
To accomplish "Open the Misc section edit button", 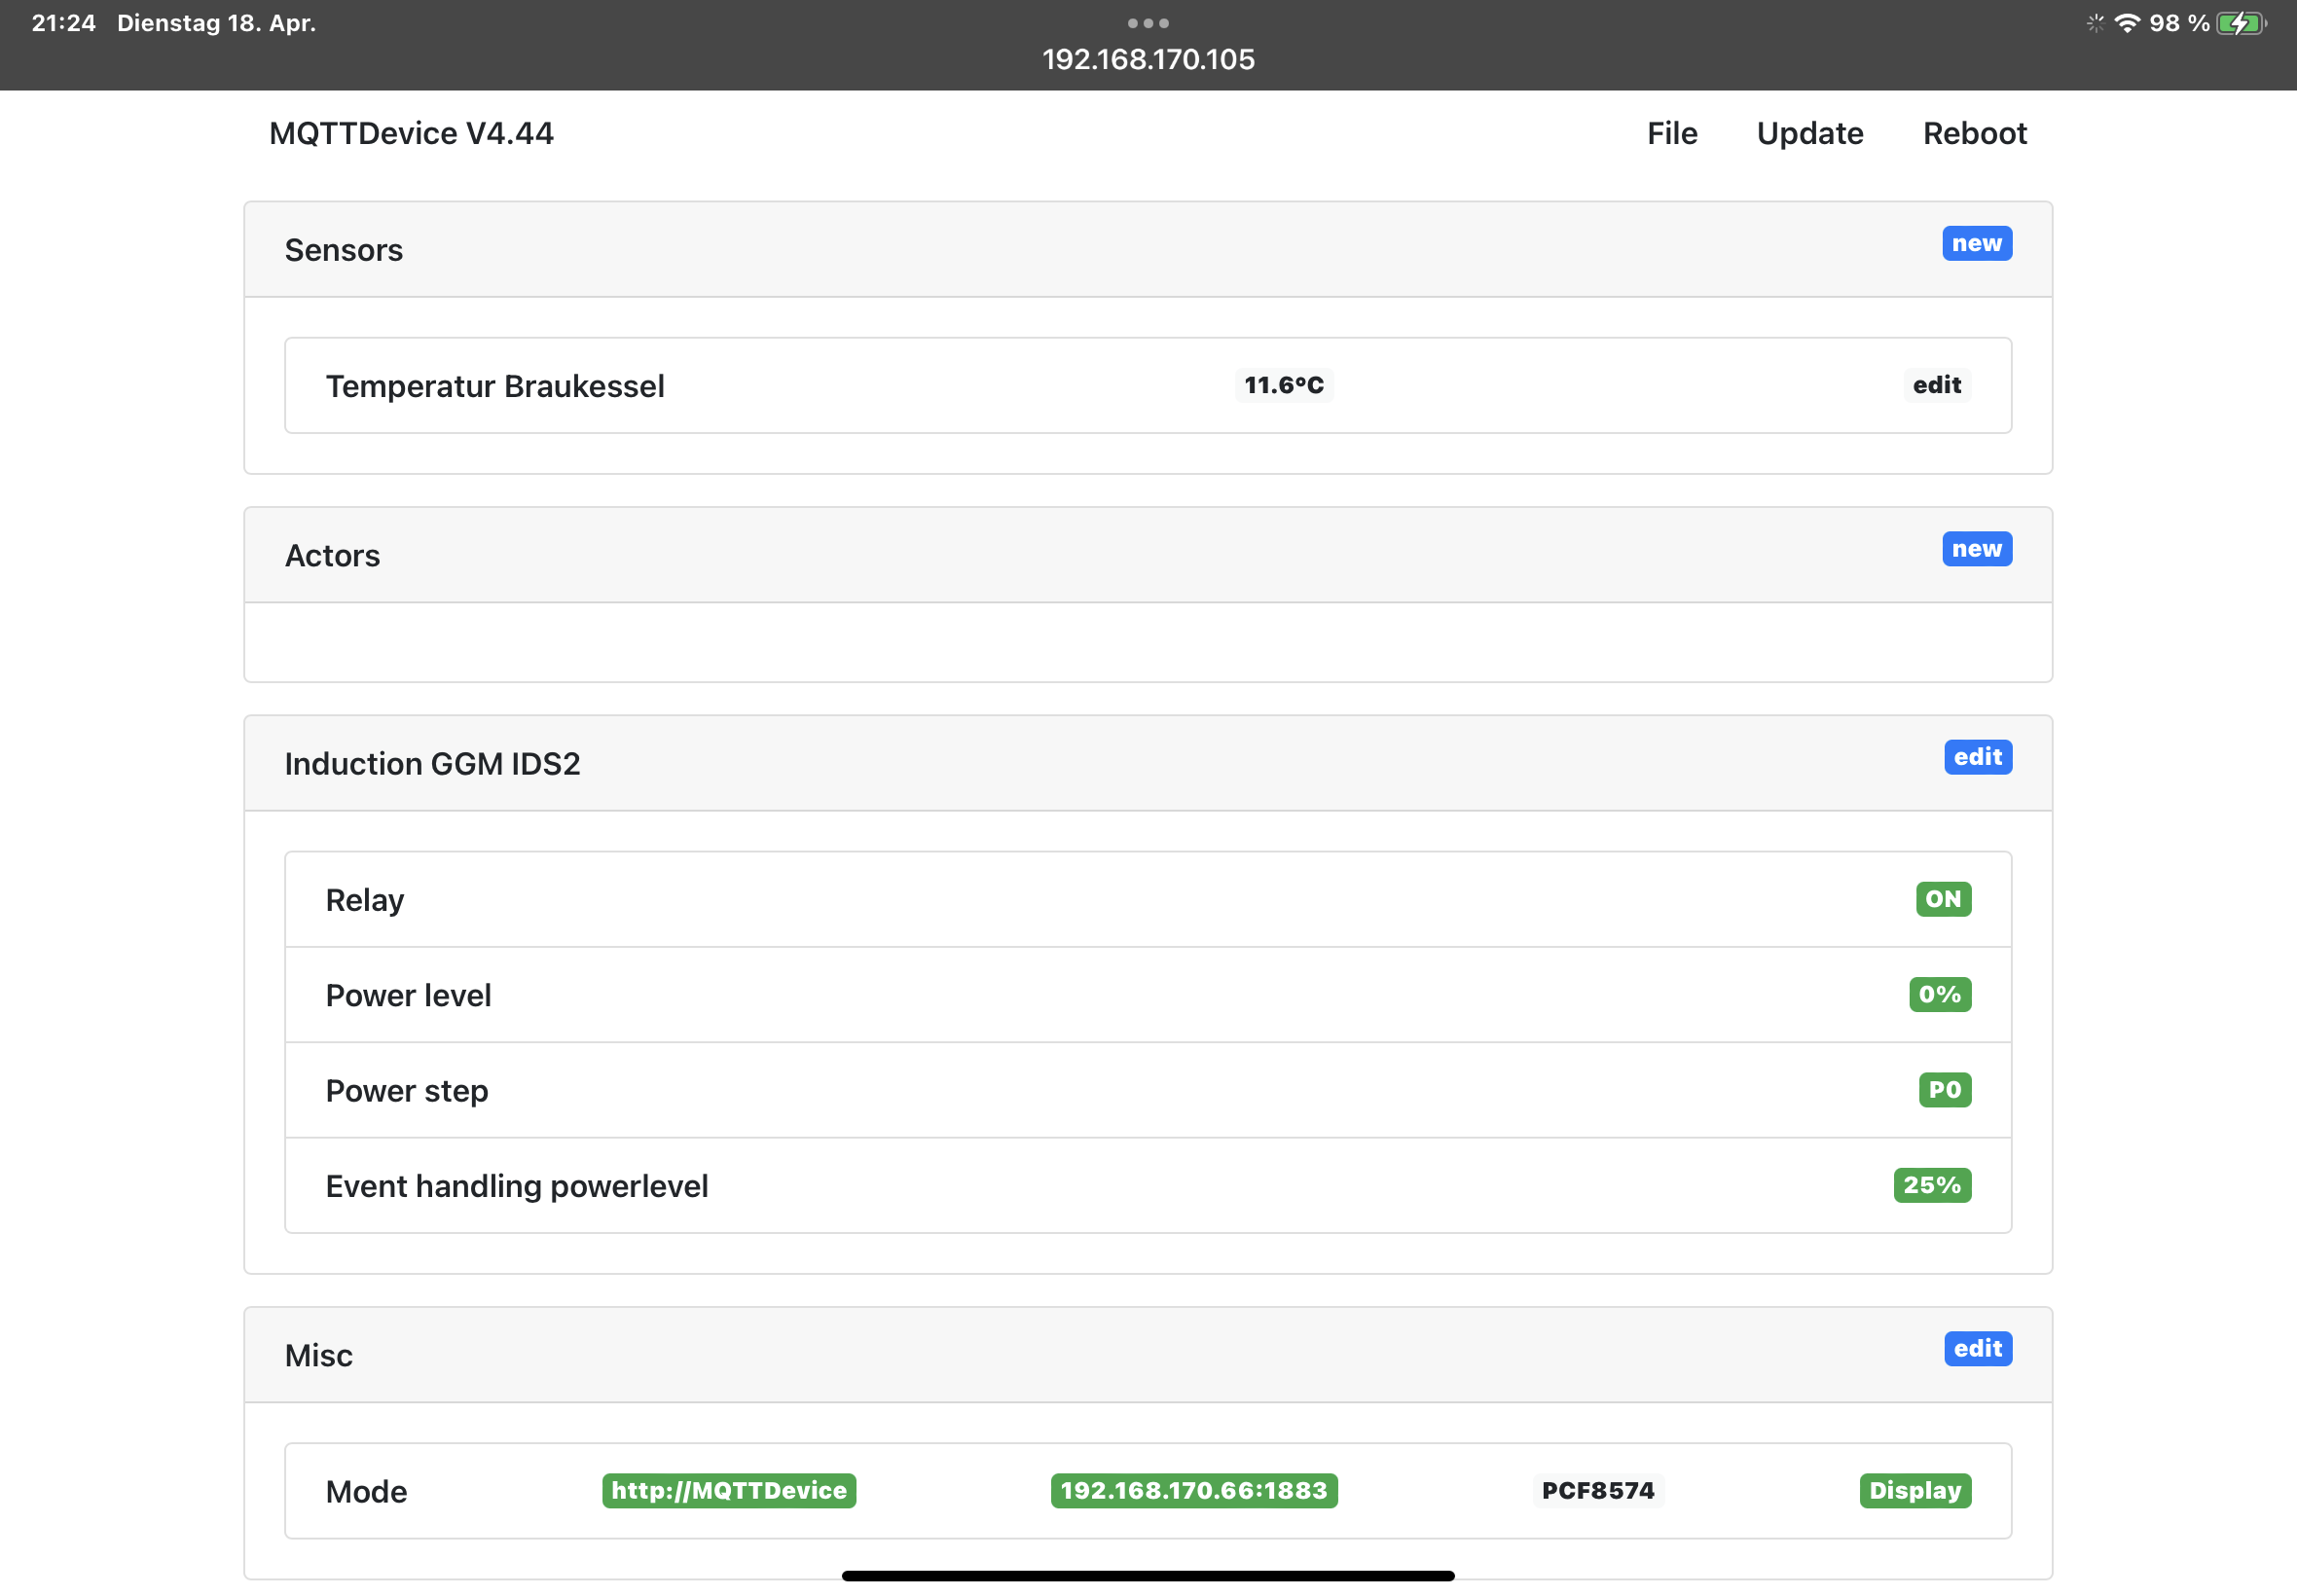I will pos(1977,1349).
